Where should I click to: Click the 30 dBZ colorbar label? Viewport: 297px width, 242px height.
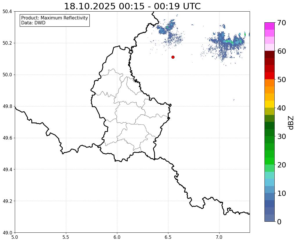coord(282,136)
